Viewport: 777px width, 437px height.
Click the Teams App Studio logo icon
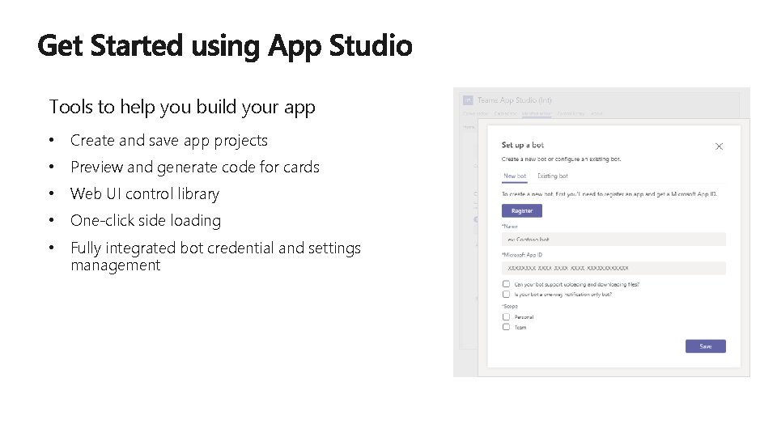pyautogui.click(x=467, y=100)
